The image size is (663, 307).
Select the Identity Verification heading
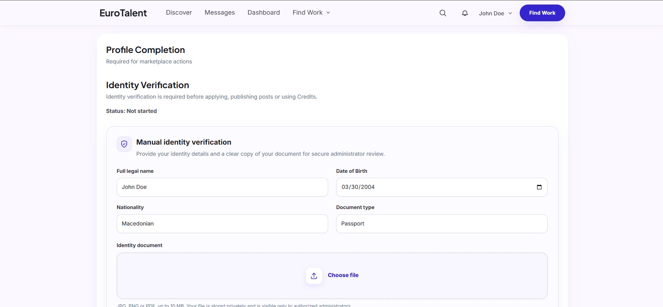pos(147,85)
